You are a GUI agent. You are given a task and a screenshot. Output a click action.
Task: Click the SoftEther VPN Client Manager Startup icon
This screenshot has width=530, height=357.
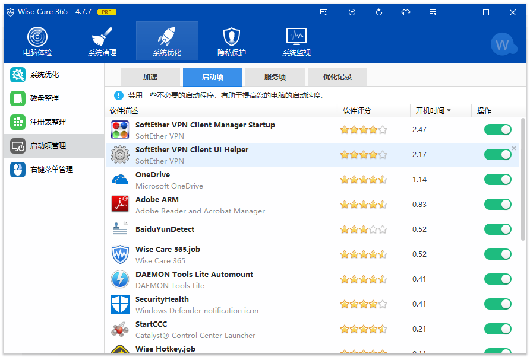[120, 130]
